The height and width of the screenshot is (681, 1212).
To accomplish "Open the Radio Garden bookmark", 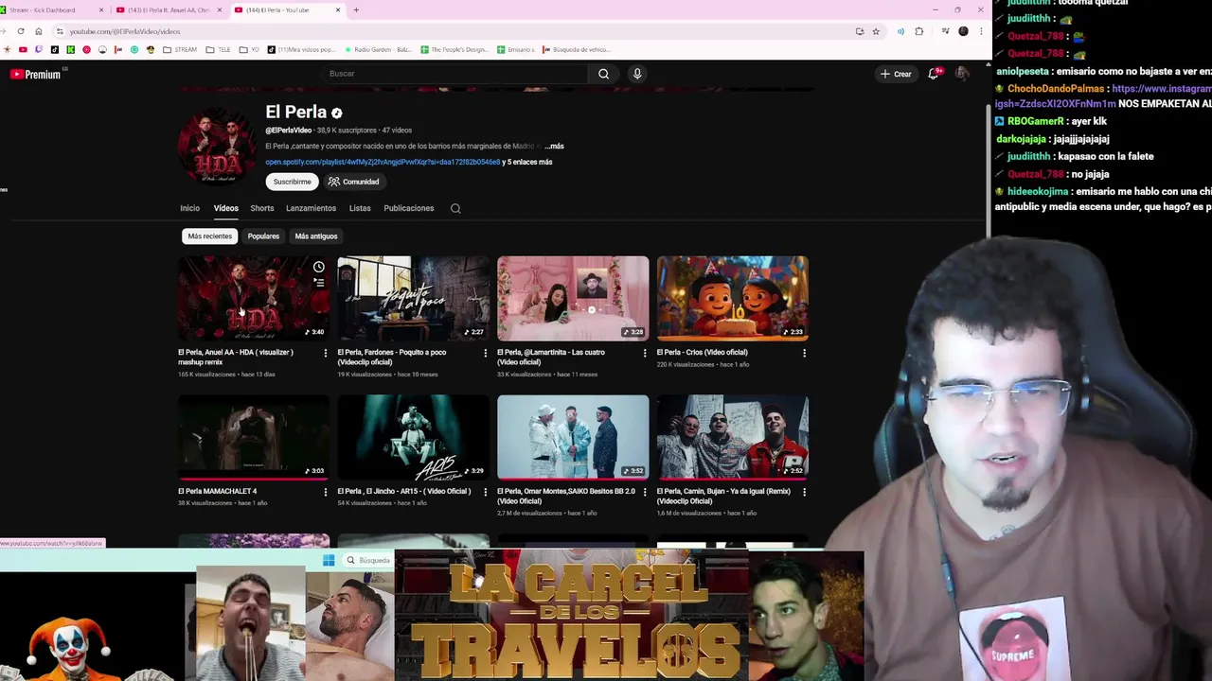I will click(x=377, y=49).
